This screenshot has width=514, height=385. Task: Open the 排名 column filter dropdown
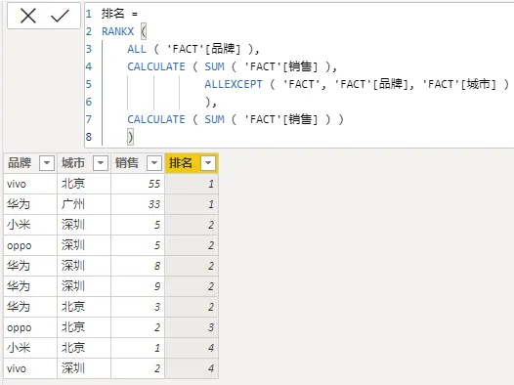[x=208, y=163]
